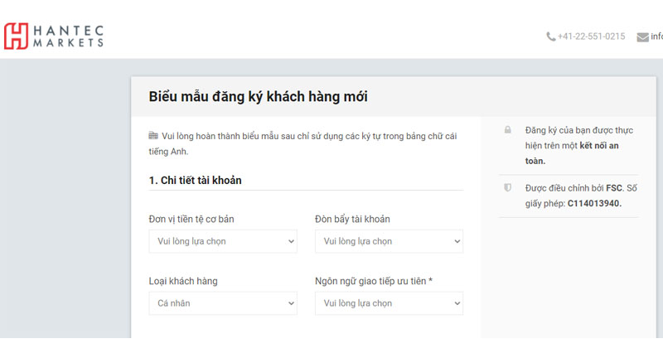
Task: Click the bold text 'kết nối an toàn.'
Action: pos(572,153)
